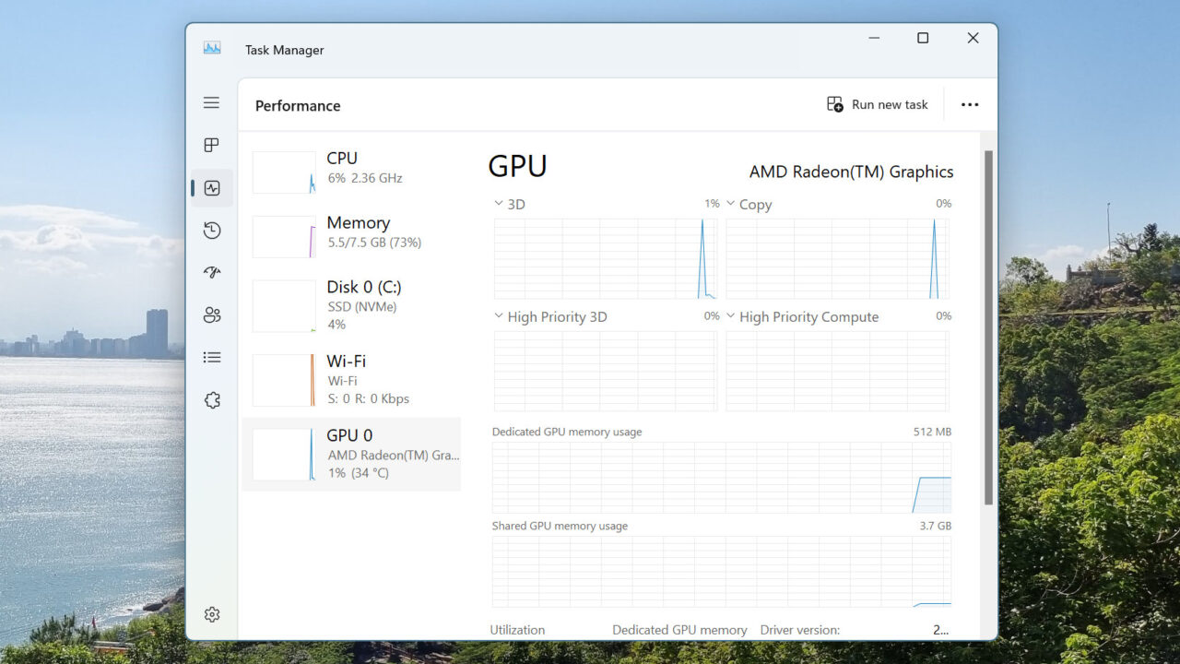The image size is (1180, 664).
Task: Open the Users page icon
Action: click(211, 314)
